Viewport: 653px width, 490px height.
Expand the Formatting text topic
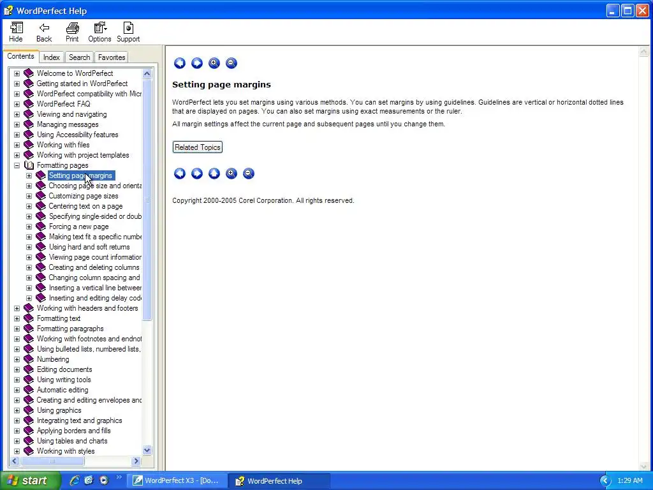17,319
